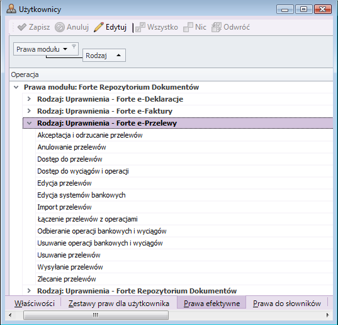Expand Uprawnienia - Forte e-Deklaracje group
Screen dimensions: 338x325
(x=29, y=99)
